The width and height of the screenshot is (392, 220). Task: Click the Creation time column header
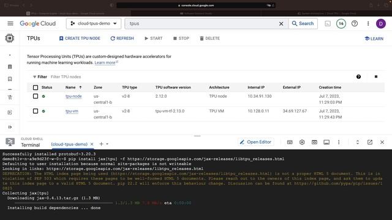[330, 87]
